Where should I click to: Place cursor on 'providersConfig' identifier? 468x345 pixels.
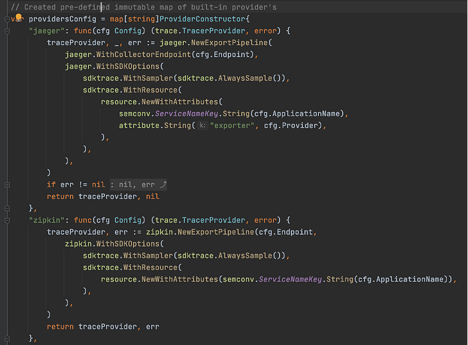[x=62, y=19]
